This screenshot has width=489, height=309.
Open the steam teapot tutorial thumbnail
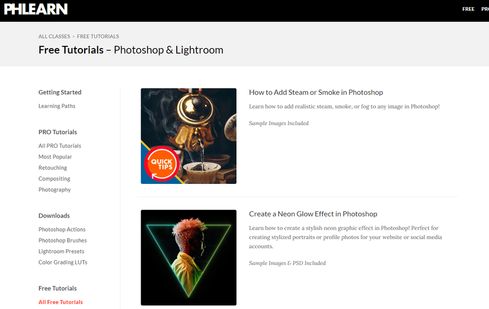(188, 136)
